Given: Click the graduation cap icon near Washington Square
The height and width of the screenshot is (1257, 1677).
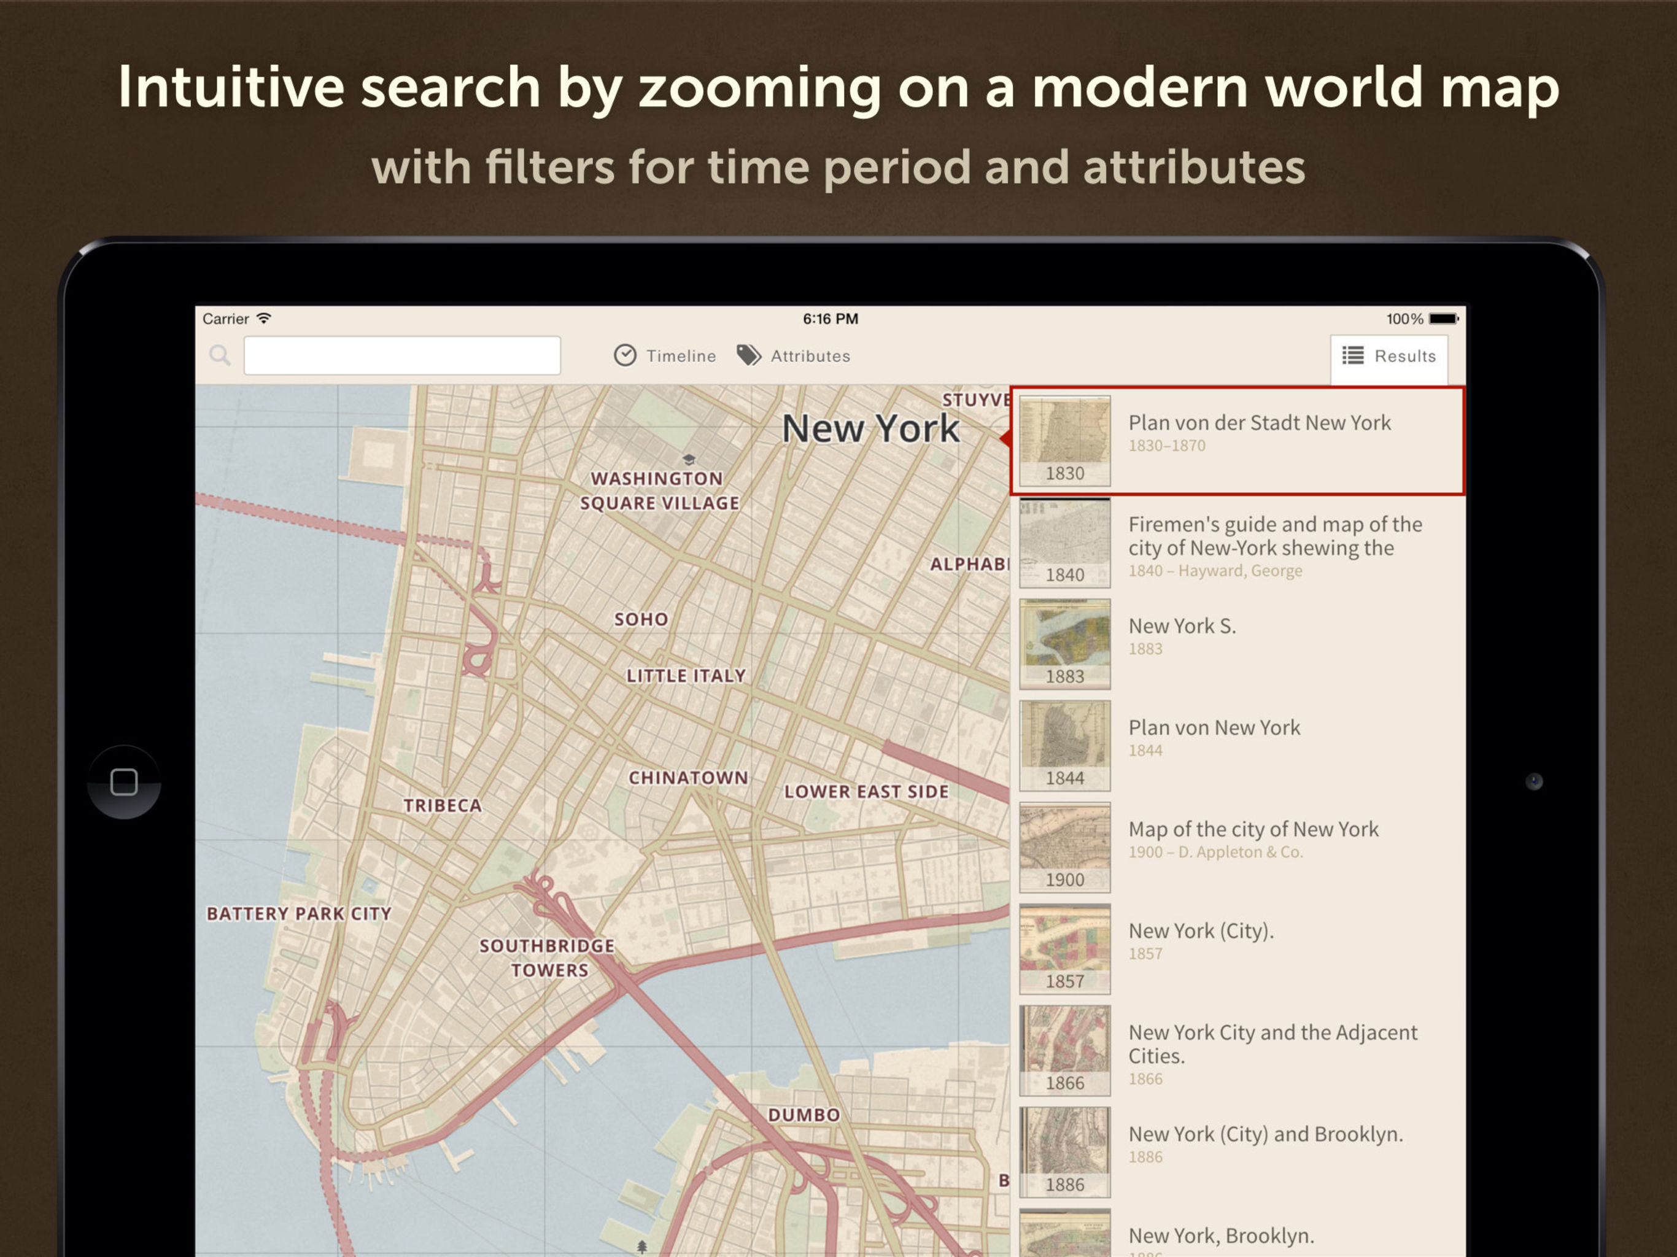Looking at the screenshot, I should tap(688, 460).
